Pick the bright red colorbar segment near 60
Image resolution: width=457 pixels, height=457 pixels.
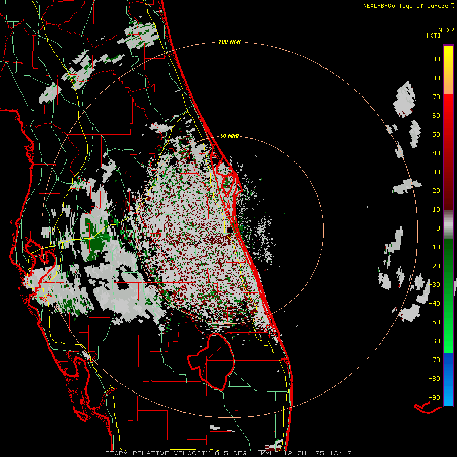click(448, 114)
